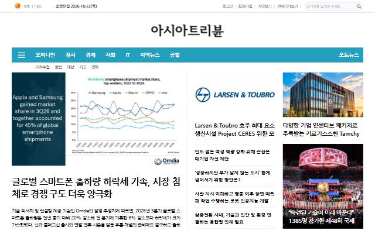The width and height of the screenshot is (375, 234).
Task: Select the 칼럼 submenu item
Action: [x=59, y=67]
